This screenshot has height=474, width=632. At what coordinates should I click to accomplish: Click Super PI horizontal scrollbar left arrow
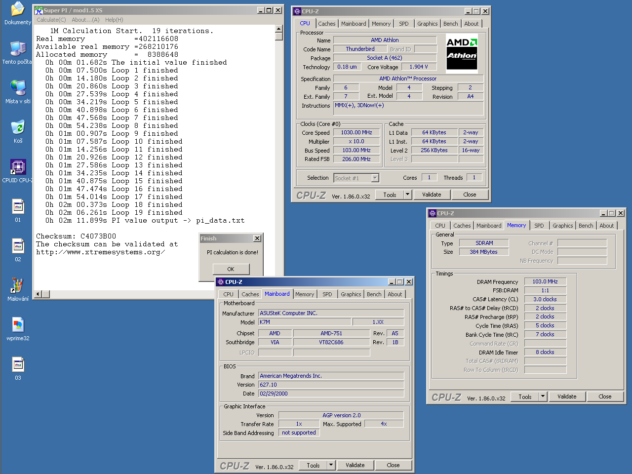tap(38, 294)
